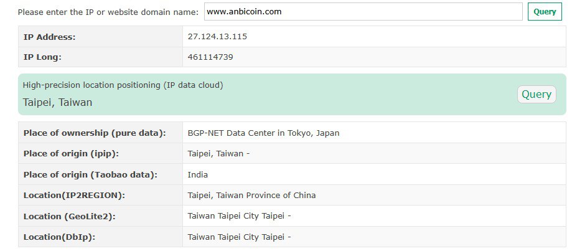Click the IP Long value 461114739
The width and height of the screenshot is (572, 251).
[x=210, y=57]
